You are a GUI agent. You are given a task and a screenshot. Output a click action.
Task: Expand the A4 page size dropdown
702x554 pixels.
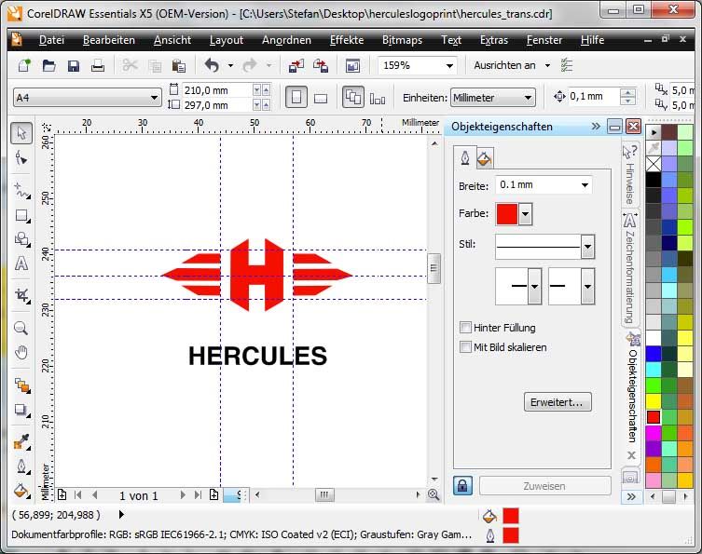(155, 98)
